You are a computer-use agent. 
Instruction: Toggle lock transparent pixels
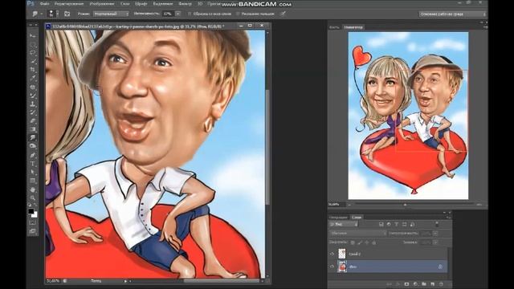(x=353, y=242)
